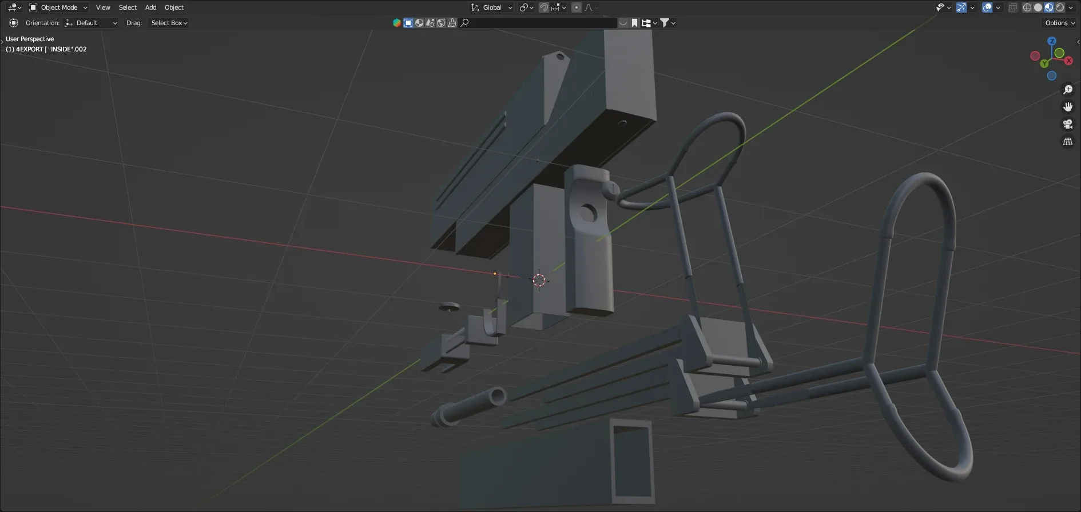This screenshot has height=512, width=1081.
Task: Switch to wireframe shading
Action: tap(1027, 7)
